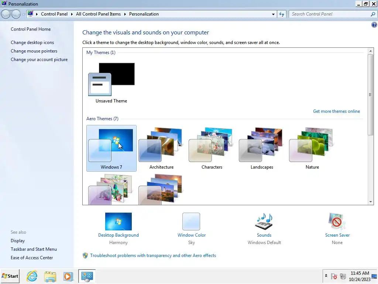Open the Window Color swatch

point(191,221)
